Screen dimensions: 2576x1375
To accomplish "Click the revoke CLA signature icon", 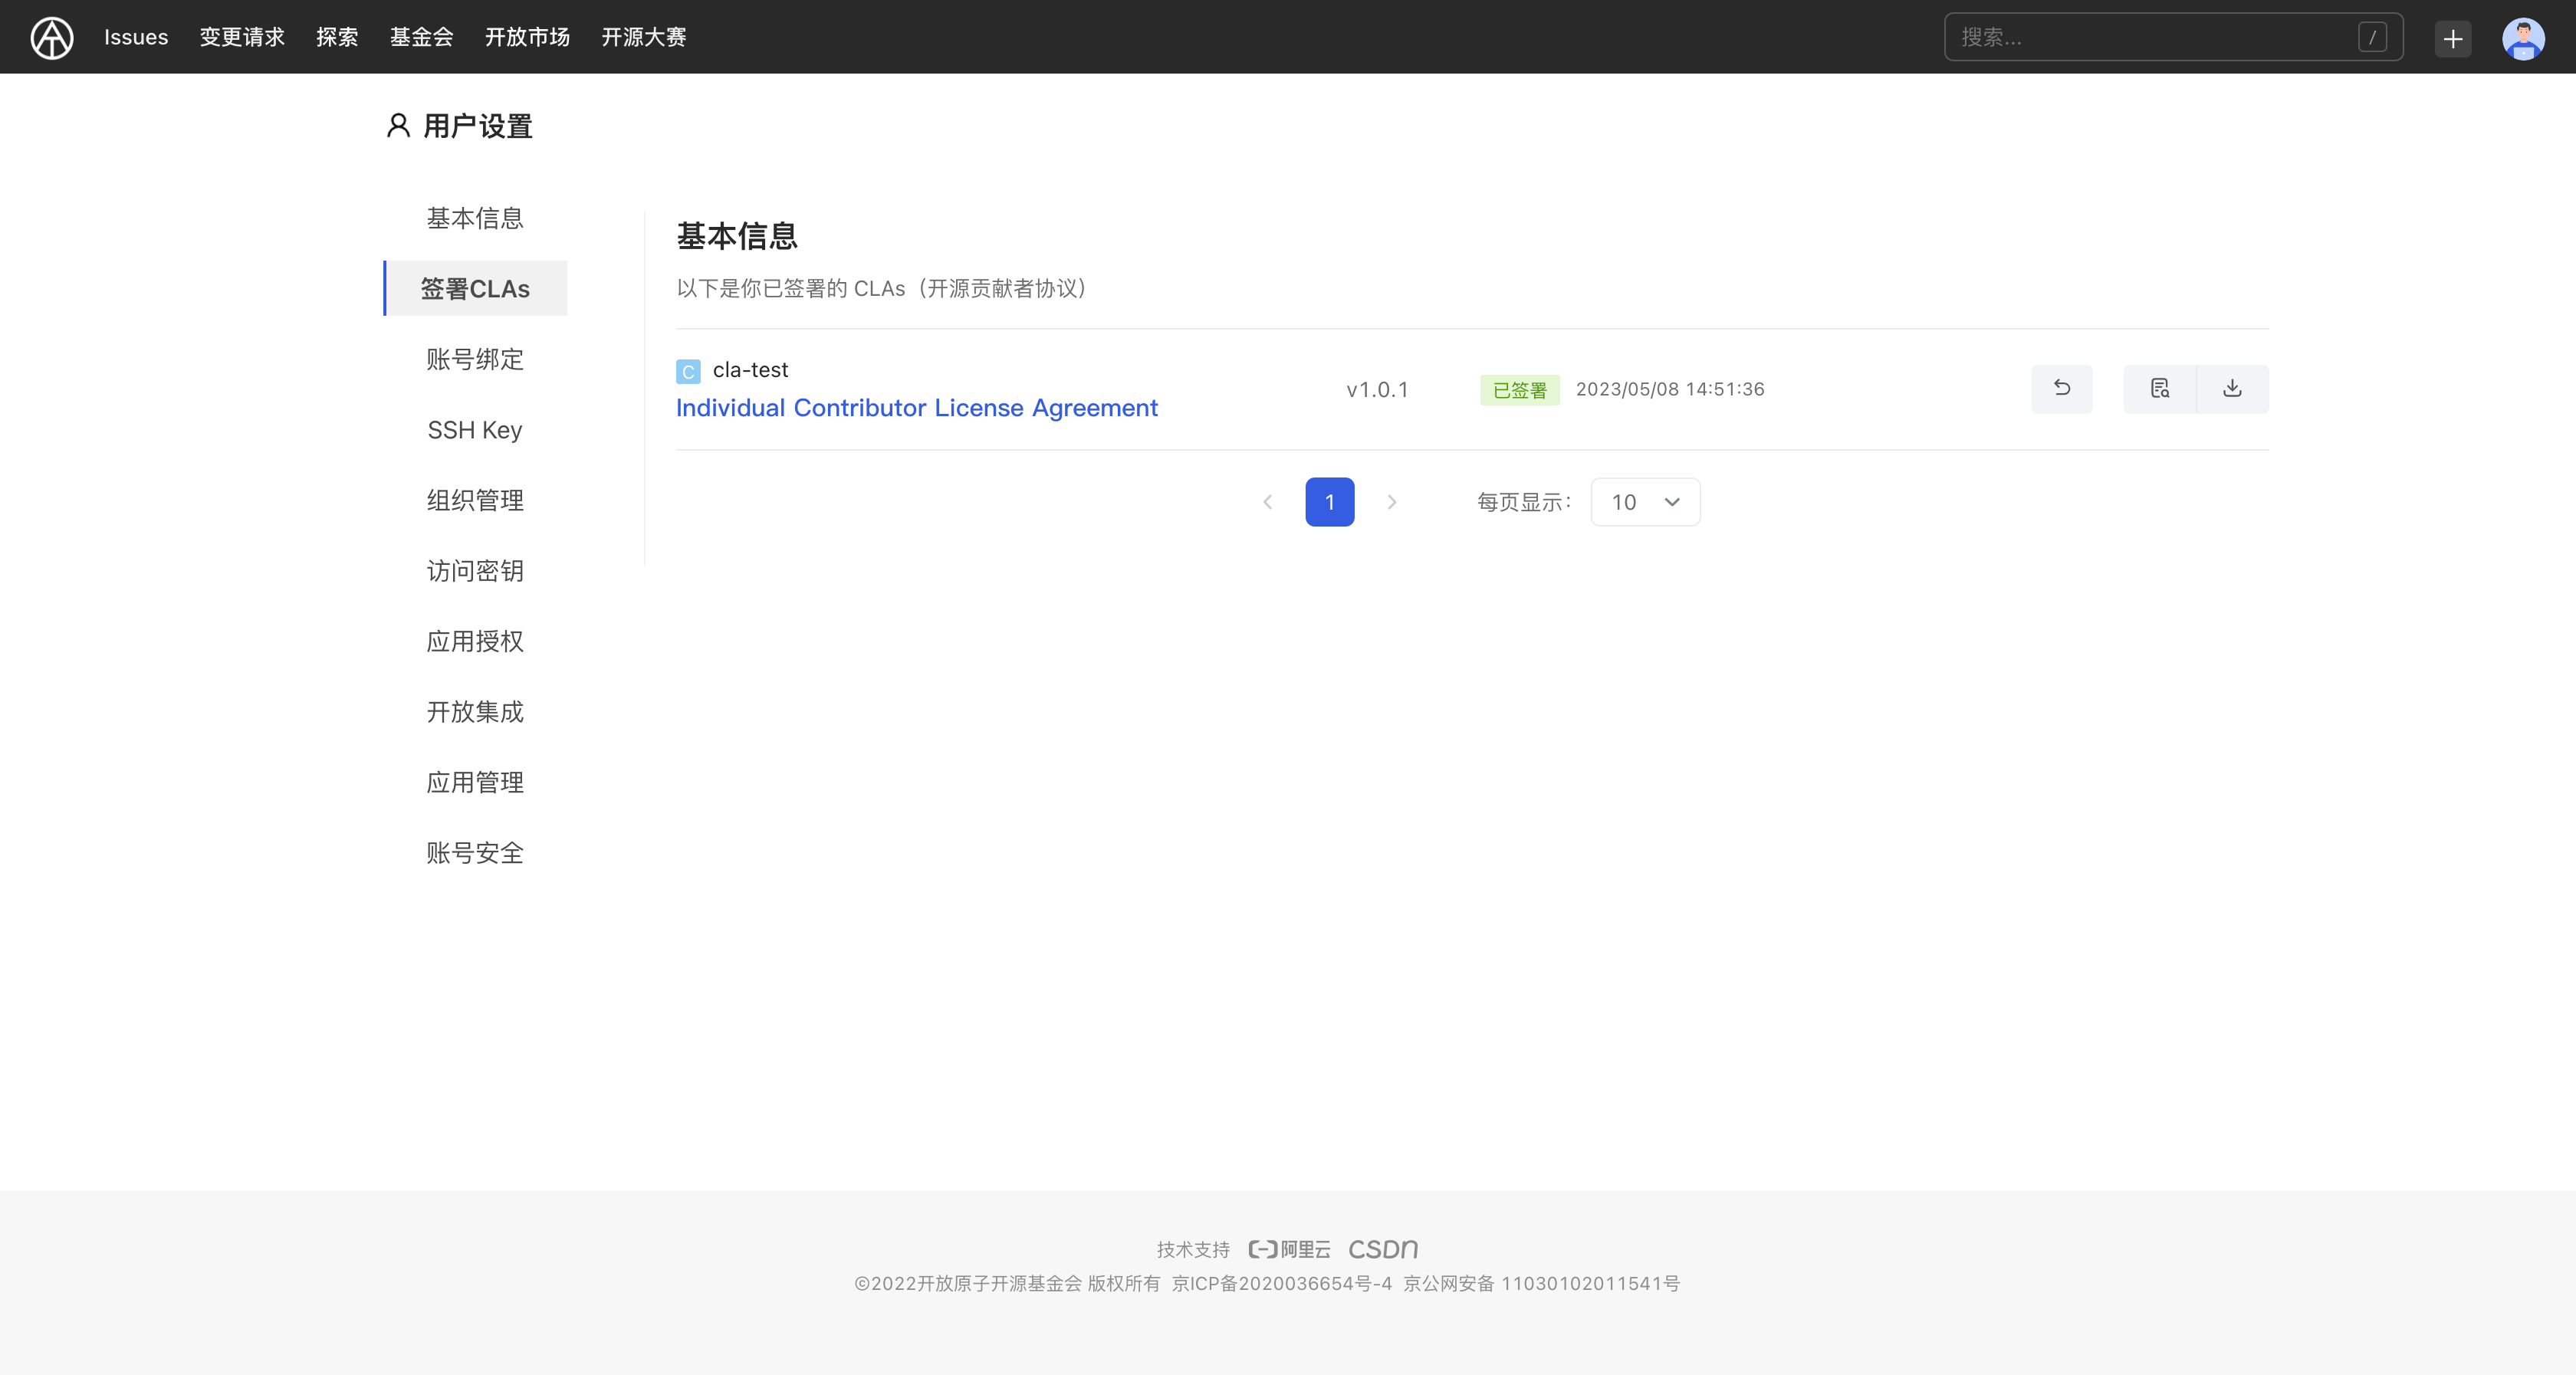I will tap(2062, 389).
